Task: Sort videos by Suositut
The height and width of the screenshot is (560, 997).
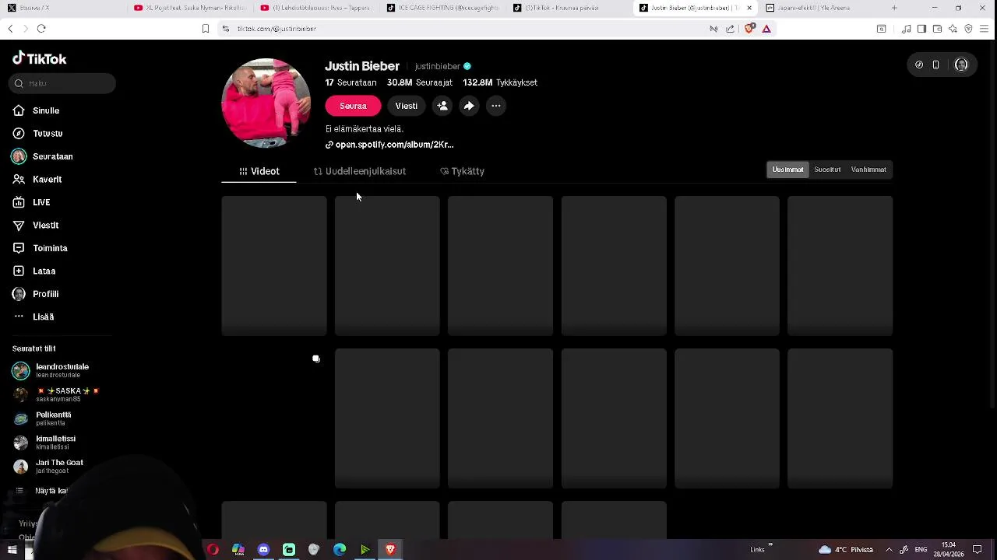Action: click(827, 170)
